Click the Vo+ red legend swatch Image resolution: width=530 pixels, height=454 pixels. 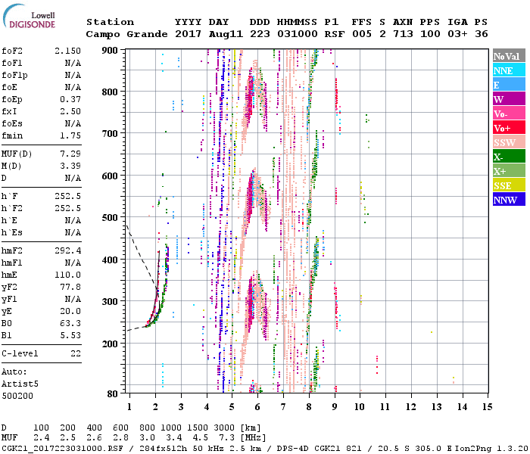click(x=509, y=128)
